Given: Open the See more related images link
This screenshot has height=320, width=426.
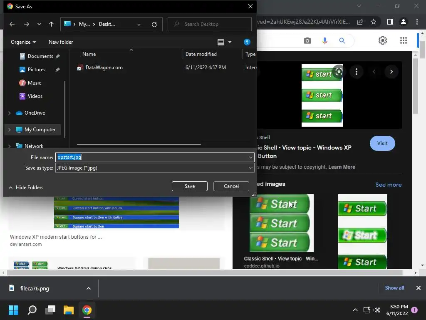Looking at the screenshot, I should 388,185.
